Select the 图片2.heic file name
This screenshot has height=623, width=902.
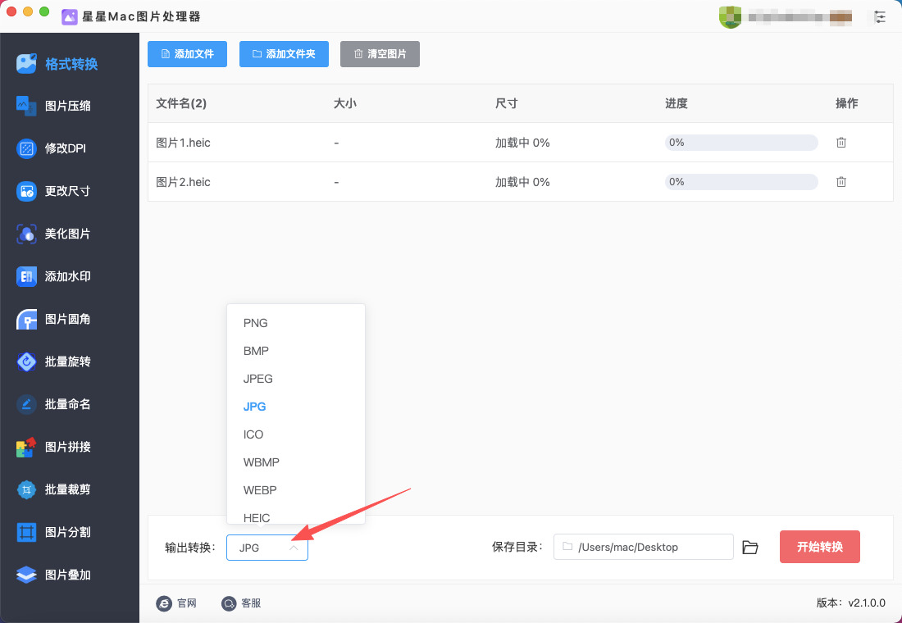point(183,182)
